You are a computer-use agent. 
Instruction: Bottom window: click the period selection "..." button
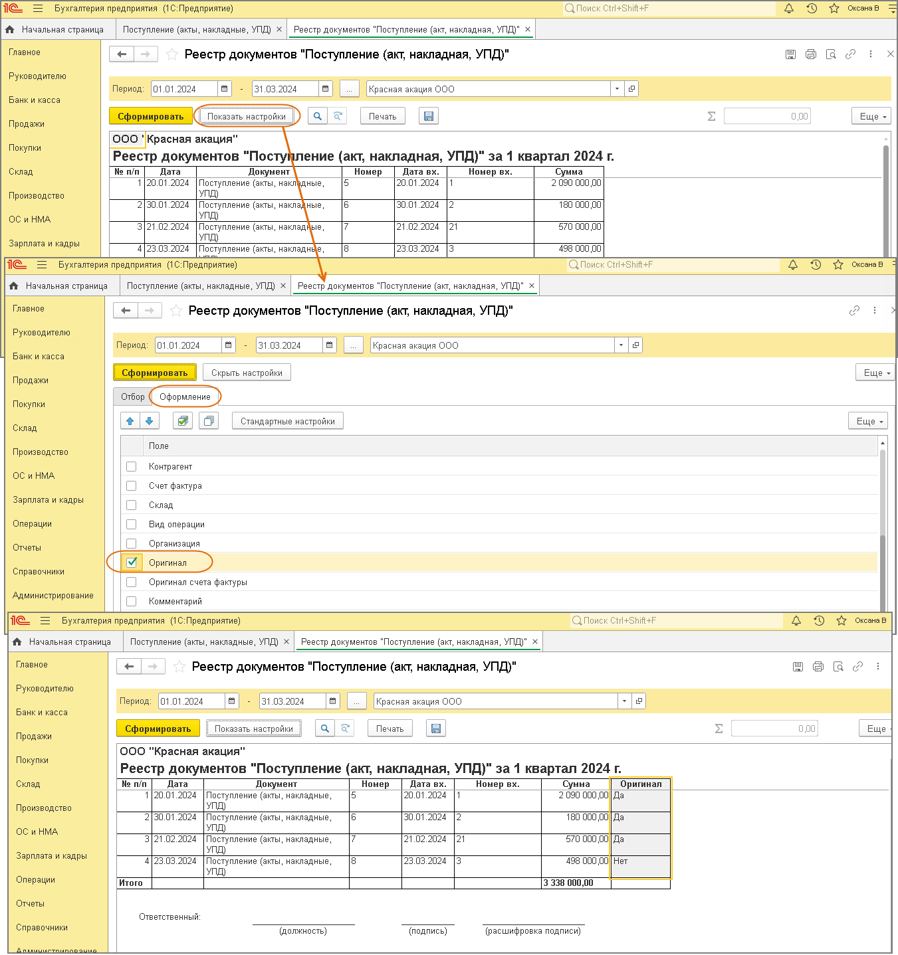(x=357, y=701)
